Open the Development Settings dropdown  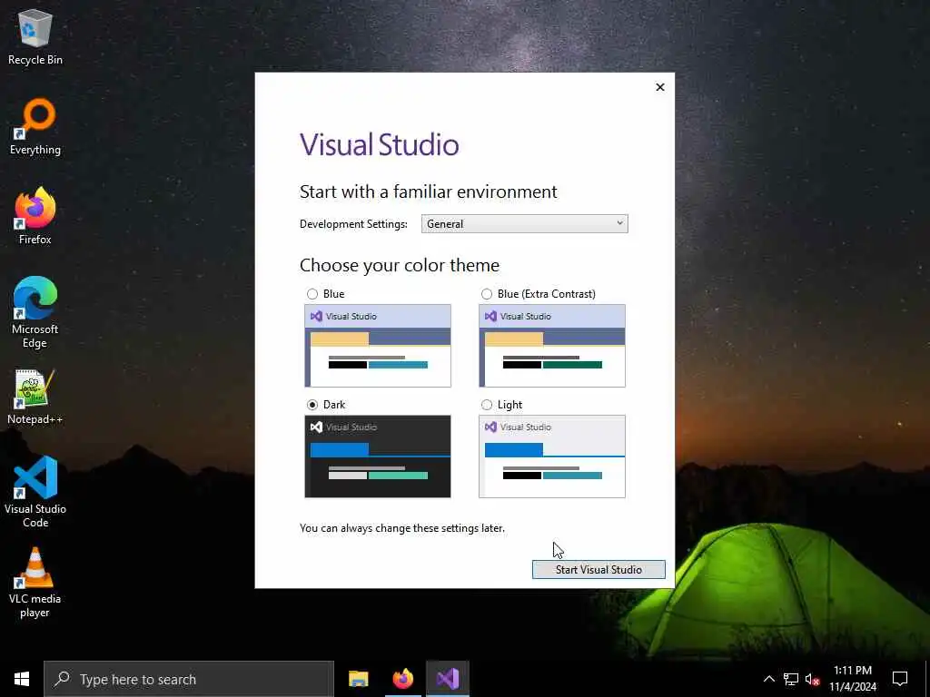coord(524,223)
